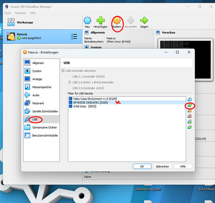This screenshot has width=215, height=203.
Task: Click the Vorschau section header
Action: coord(168,32)
